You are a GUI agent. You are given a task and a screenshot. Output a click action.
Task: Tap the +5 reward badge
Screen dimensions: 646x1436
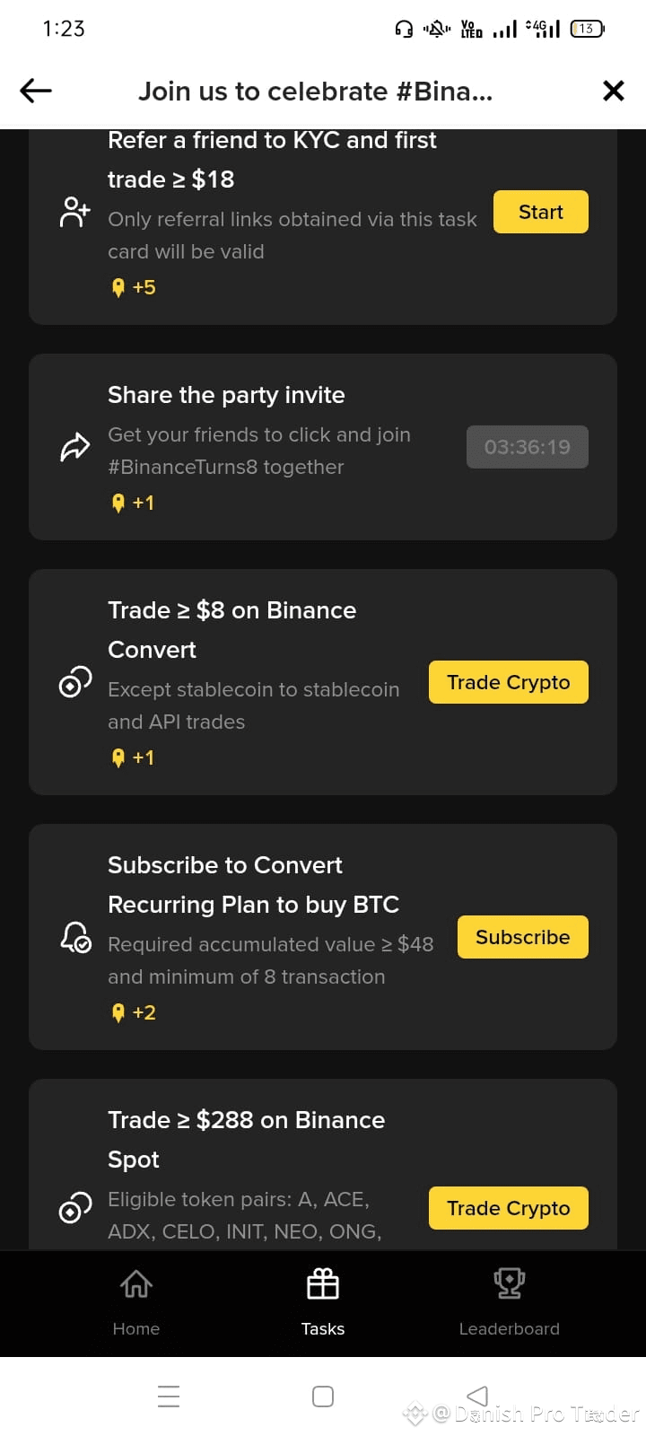coord(133,287)
